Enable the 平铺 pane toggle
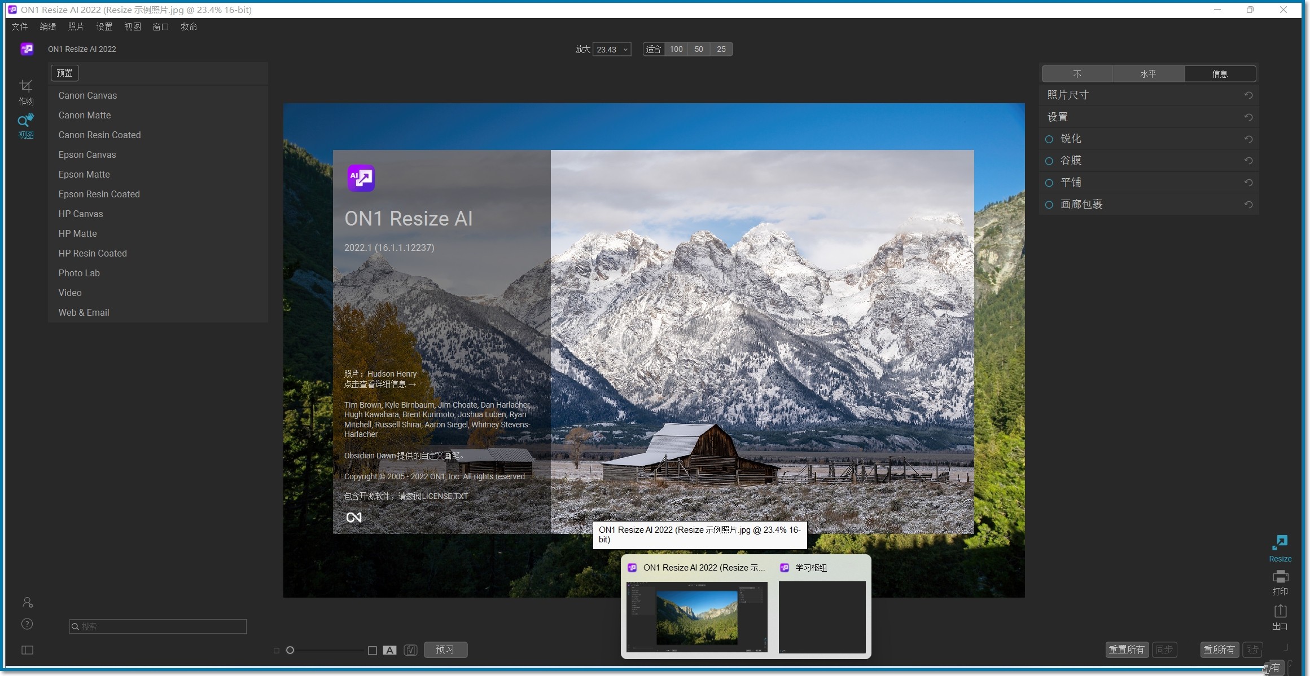The height and width of the screenshot is (676, 1310). pyautogui.click(x=1049, y=183)
